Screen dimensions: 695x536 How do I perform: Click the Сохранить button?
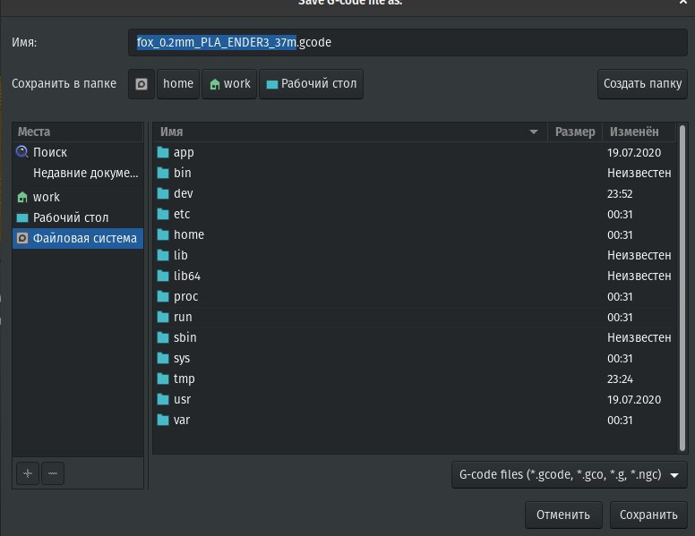point(648,515)
